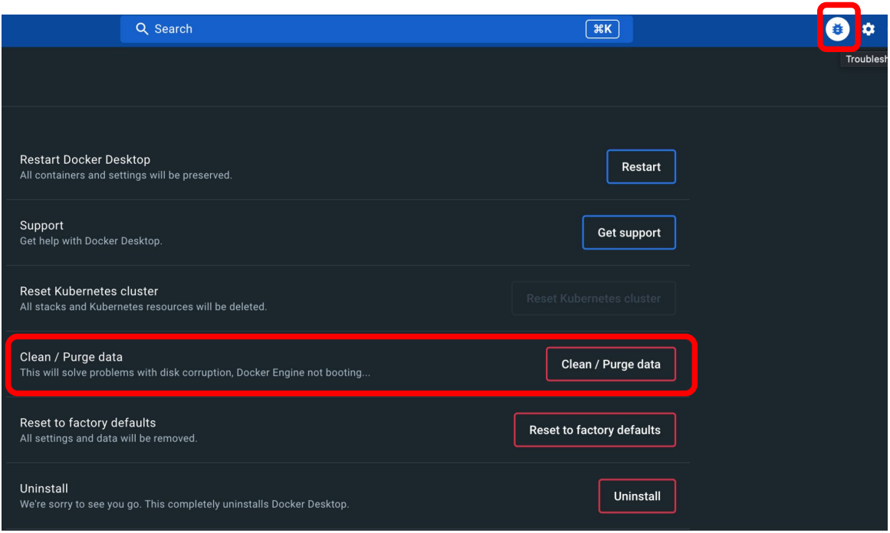Click 'All stacks and Kubernetes resources will be deleted.'

[x=143, y=307]
